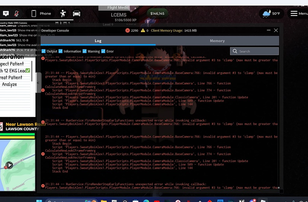308x202 pixels.
Task: Collapse the panel using the left-facing chevron
Action: (38, 82)
